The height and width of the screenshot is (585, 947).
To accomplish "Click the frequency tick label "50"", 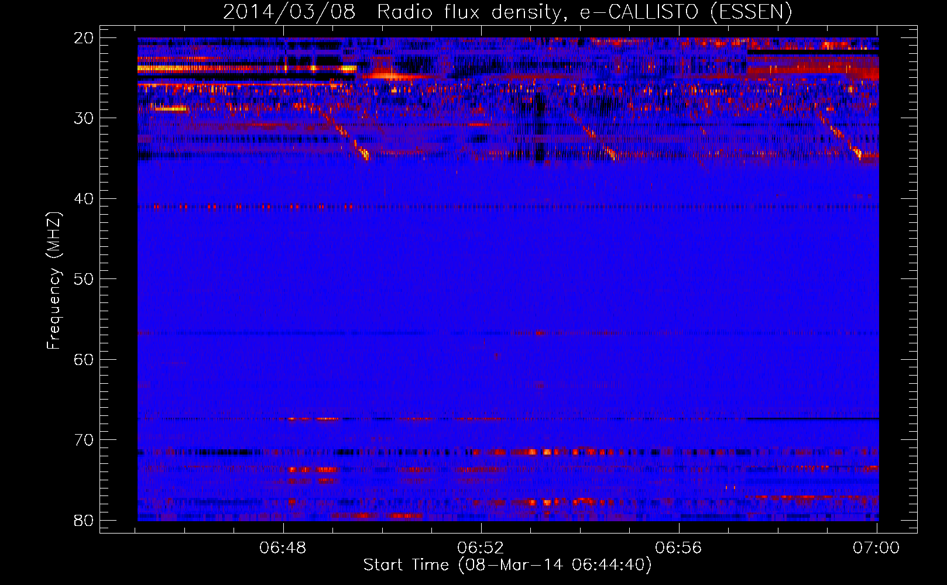I will [x=84, y=279].
